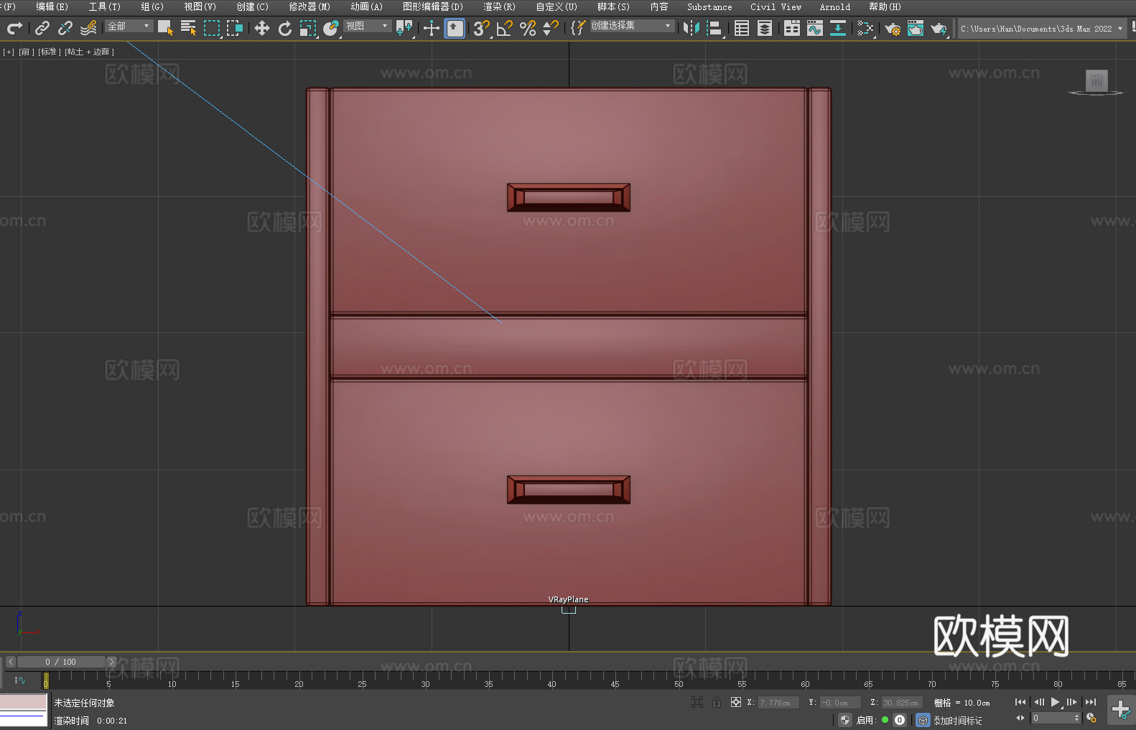Click the Z coordinate field
This screenshot has width=1136, height=730.
901,703
